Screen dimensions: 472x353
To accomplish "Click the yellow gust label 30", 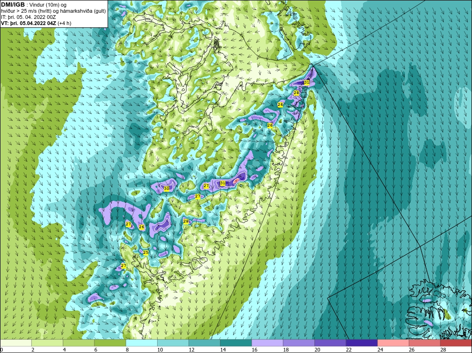I will [167, 189].
